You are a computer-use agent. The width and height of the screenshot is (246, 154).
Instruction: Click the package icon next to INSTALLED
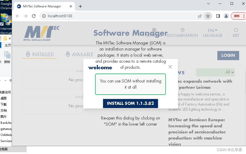[x=28, y=54]
